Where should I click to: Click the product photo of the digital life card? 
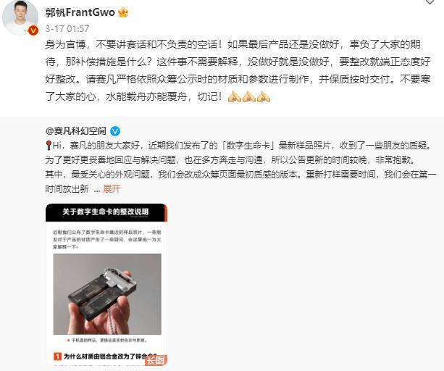[107, 294]
